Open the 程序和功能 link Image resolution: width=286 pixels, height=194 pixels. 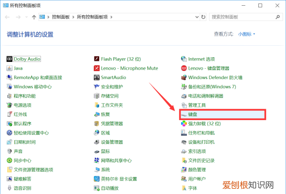pos(25,96)
